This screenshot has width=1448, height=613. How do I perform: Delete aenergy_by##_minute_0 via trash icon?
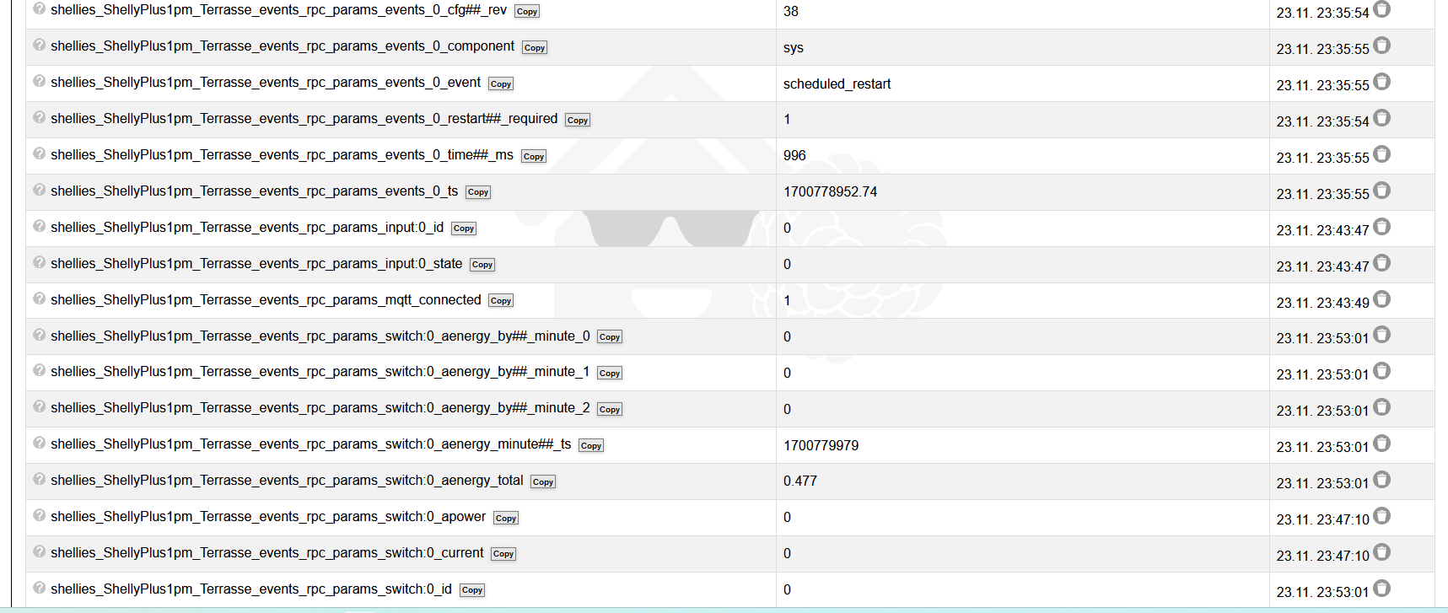pos(1381,335)
